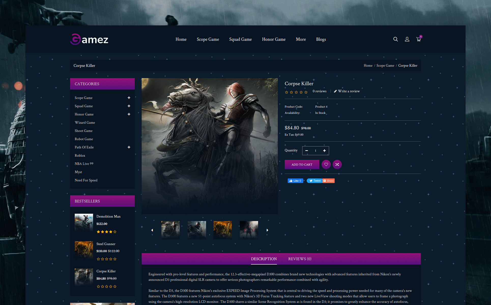This screenshot has height=305, width=491.
Task: Open the shopping cart icon
Action: point(419,39)
